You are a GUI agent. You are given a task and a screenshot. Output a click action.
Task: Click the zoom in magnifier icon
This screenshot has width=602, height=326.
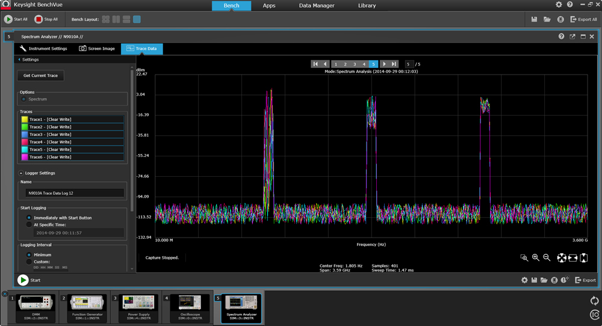536,257
